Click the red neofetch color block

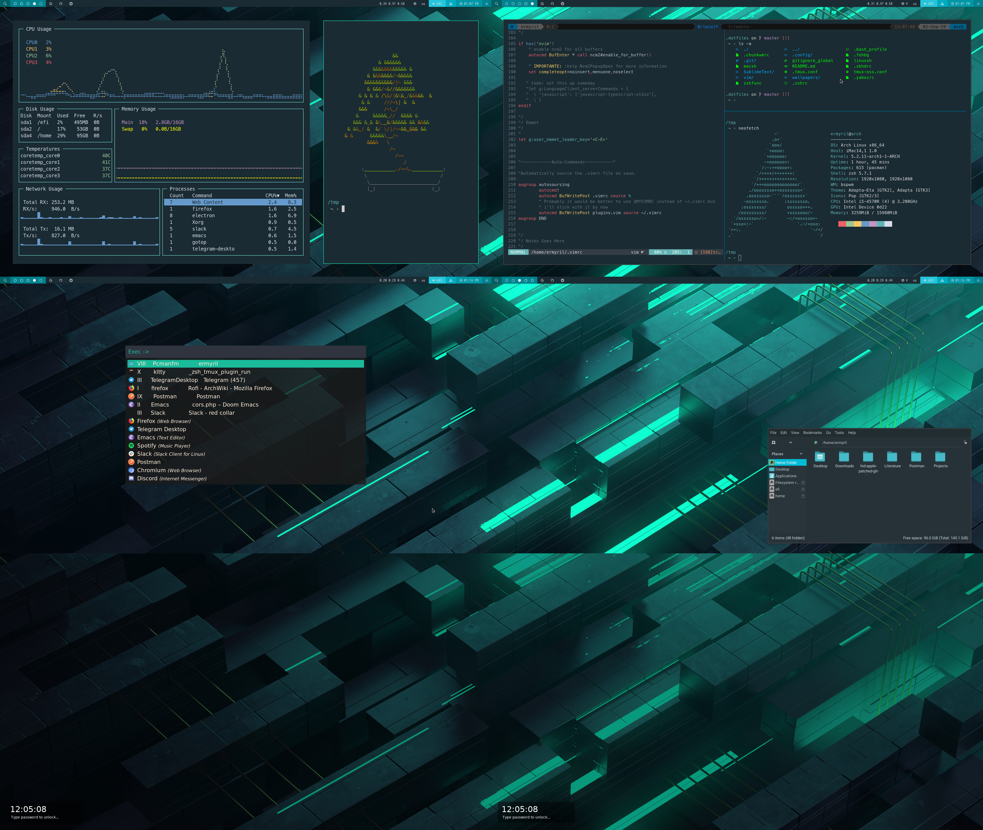pos(841,224)
